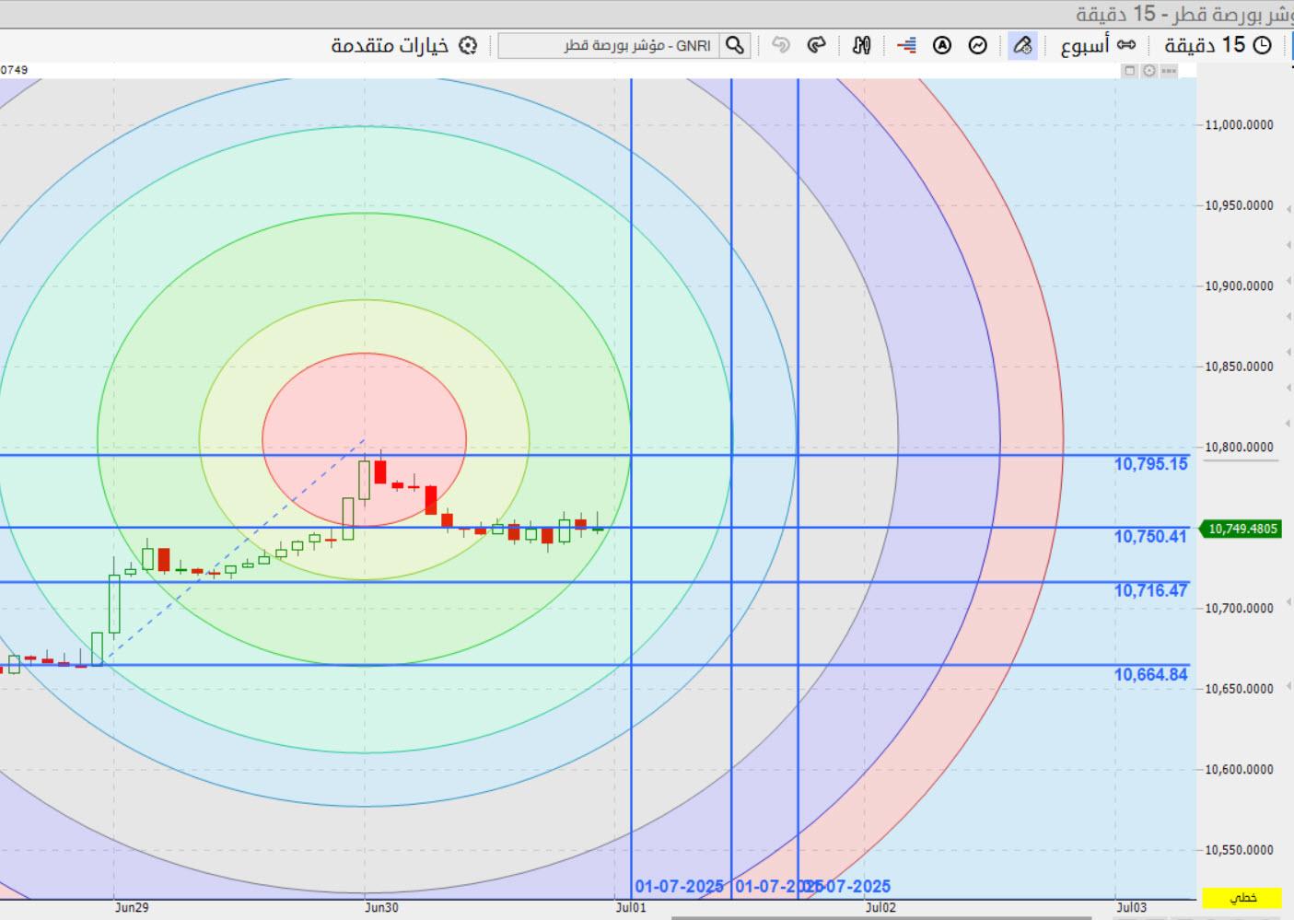Click the circled A annotation icon
1294x920 pixels.
coord(941,45)
